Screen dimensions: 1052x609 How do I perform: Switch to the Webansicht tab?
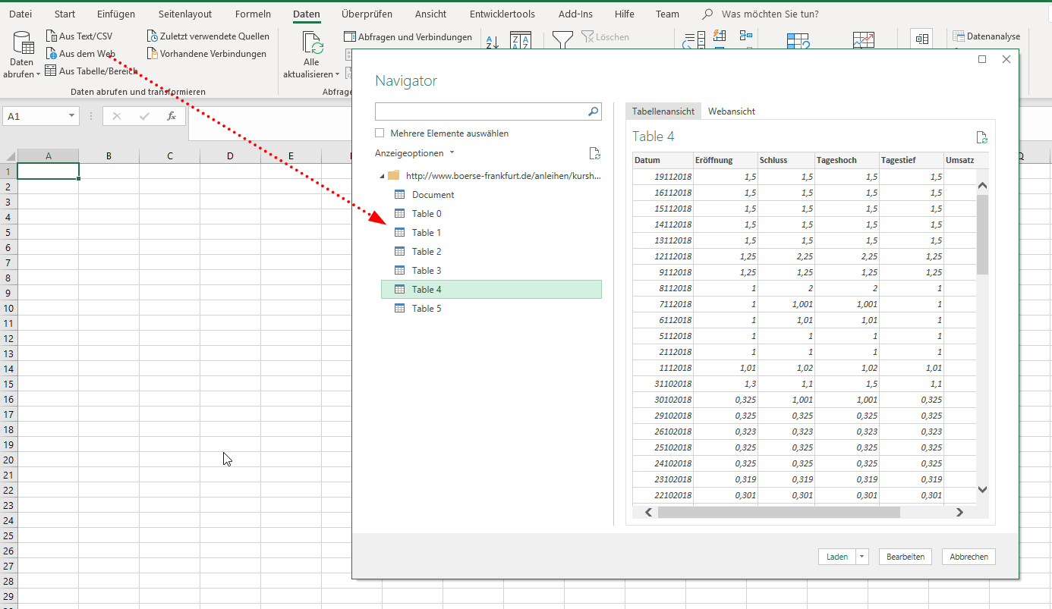tap(731, 111)
